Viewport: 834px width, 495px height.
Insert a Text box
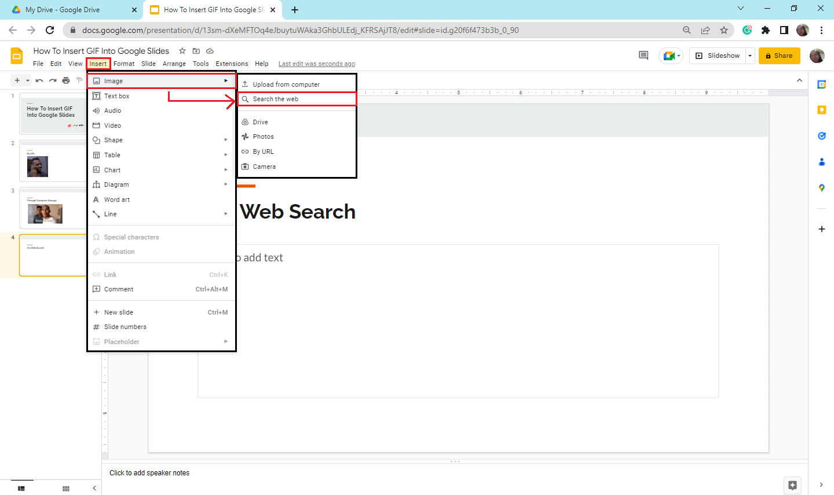tap(162, 96)
